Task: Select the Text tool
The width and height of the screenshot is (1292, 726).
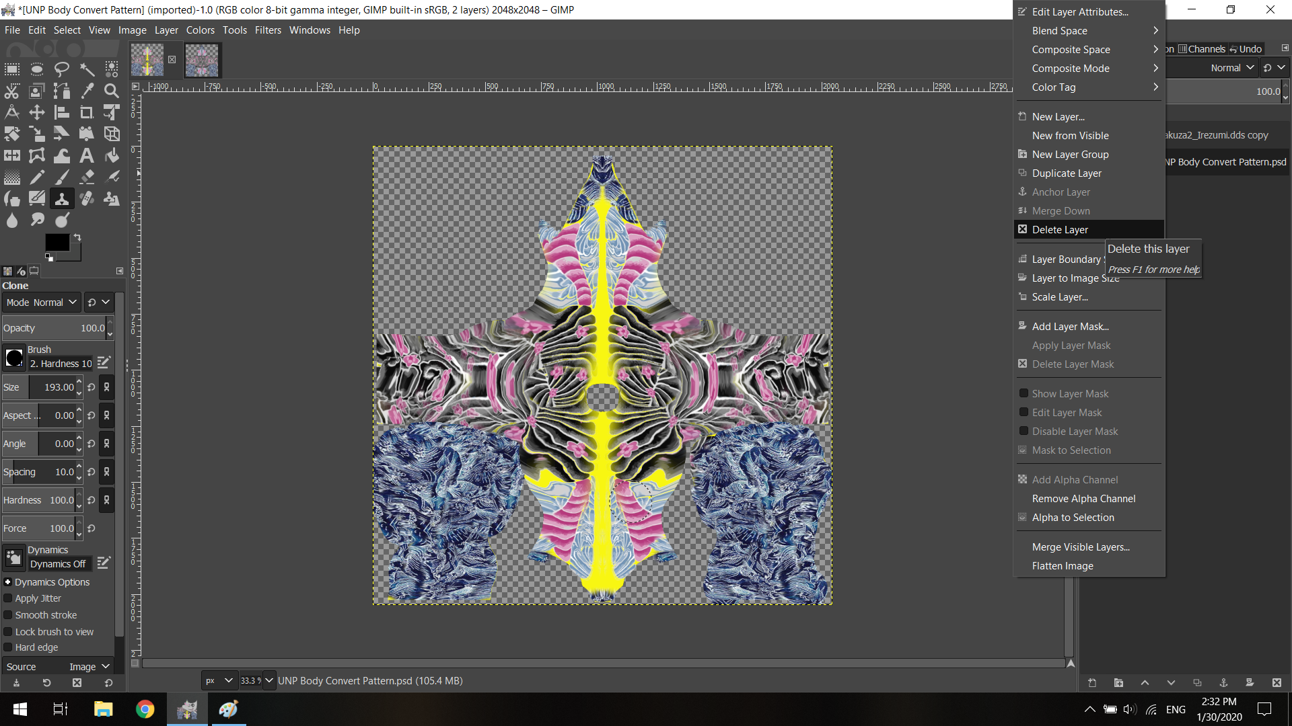Action: coord(87,155)
